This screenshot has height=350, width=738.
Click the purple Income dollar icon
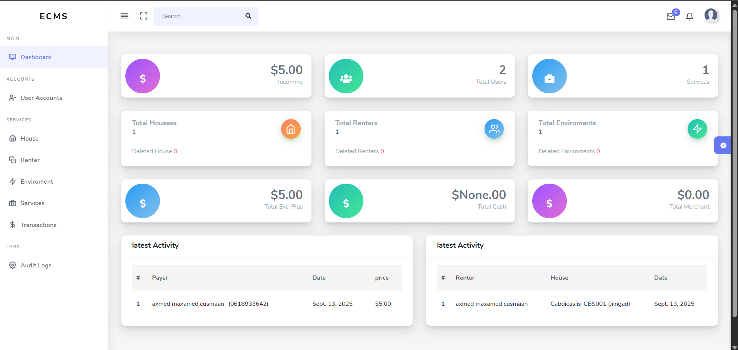[143, 76]
